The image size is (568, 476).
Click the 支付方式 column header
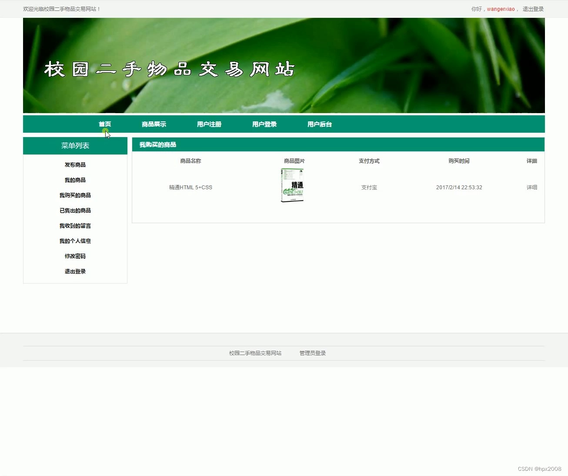[x=369, y=161]
